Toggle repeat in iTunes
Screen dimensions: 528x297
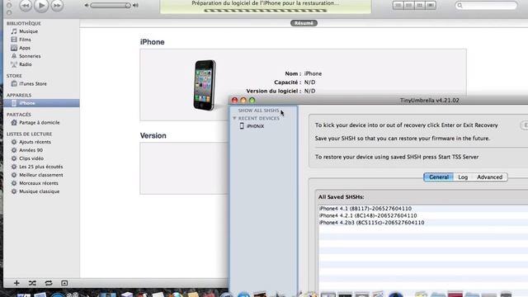tap(49, 283)
